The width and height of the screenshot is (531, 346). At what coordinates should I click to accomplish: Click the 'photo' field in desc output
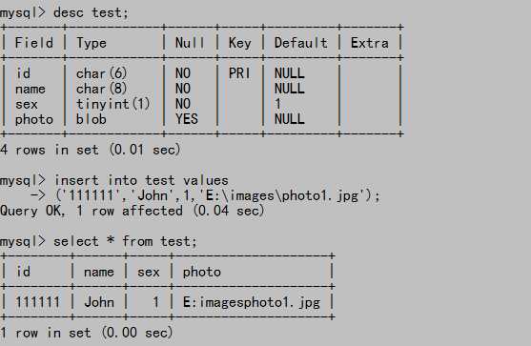[34, 119]
